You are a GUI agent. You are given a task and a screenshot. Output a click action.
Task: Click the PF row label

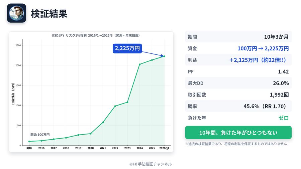(x=191, y=72)
